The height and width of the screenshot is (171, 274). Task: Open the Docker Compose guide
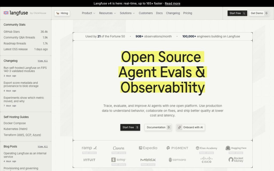click(x=15, y=123)
